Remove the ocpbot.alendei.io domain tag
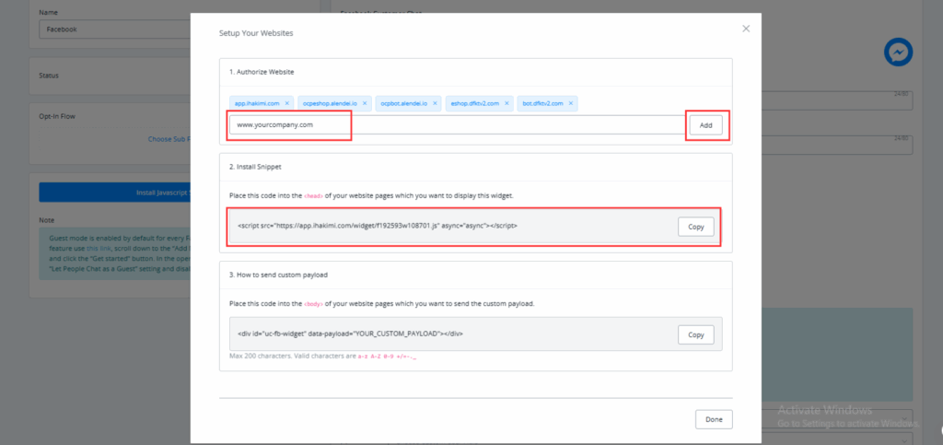The image size is (943, 445). coord(435,103)
